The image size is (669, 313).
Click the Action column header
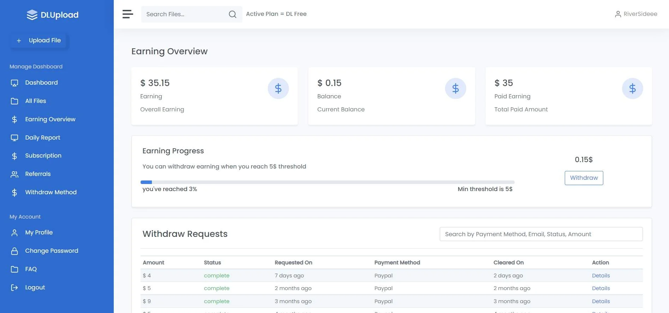click(600, 263)
